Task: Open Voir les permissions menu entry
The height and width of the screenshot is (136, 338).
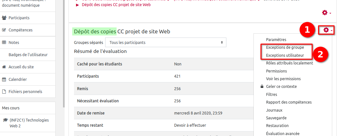Action: (283, 79)
